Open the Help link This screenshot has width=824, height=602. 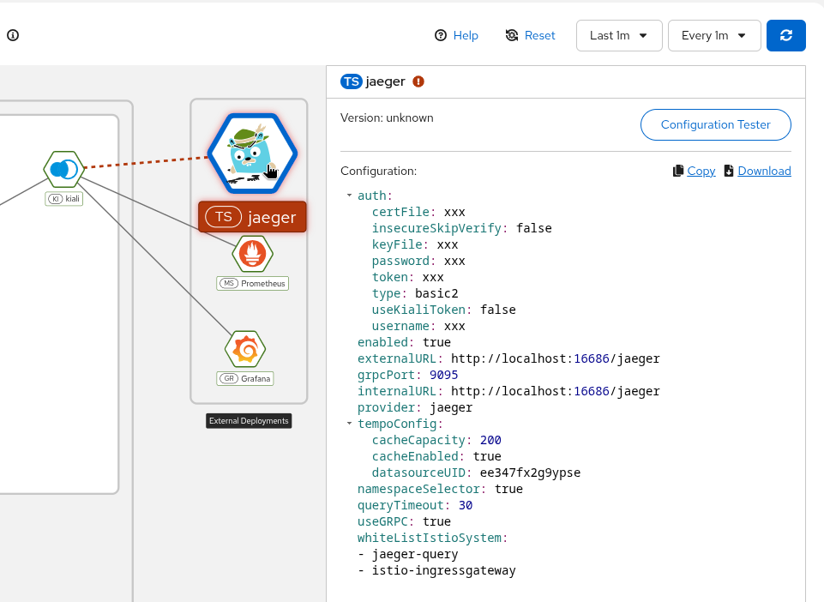pyautogui.click(x=456, y=35)
